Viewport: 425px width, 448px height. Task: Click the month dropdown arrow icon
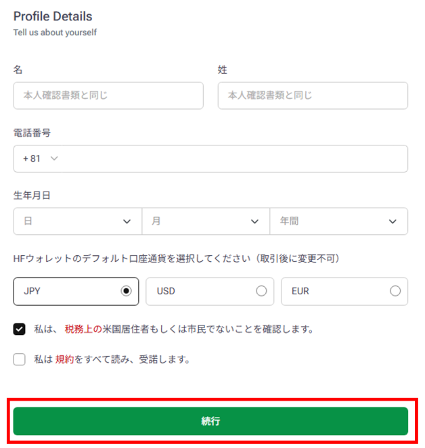coord(254,221)
